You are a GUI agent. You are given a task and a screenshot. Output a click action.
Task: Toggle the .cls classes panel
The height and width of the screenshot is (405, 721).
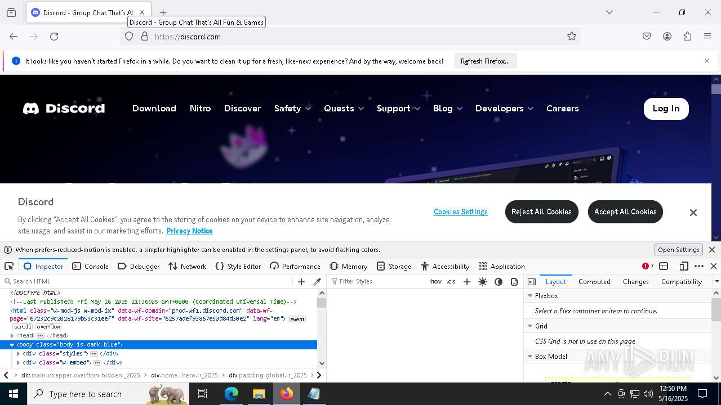click(451, 281)
